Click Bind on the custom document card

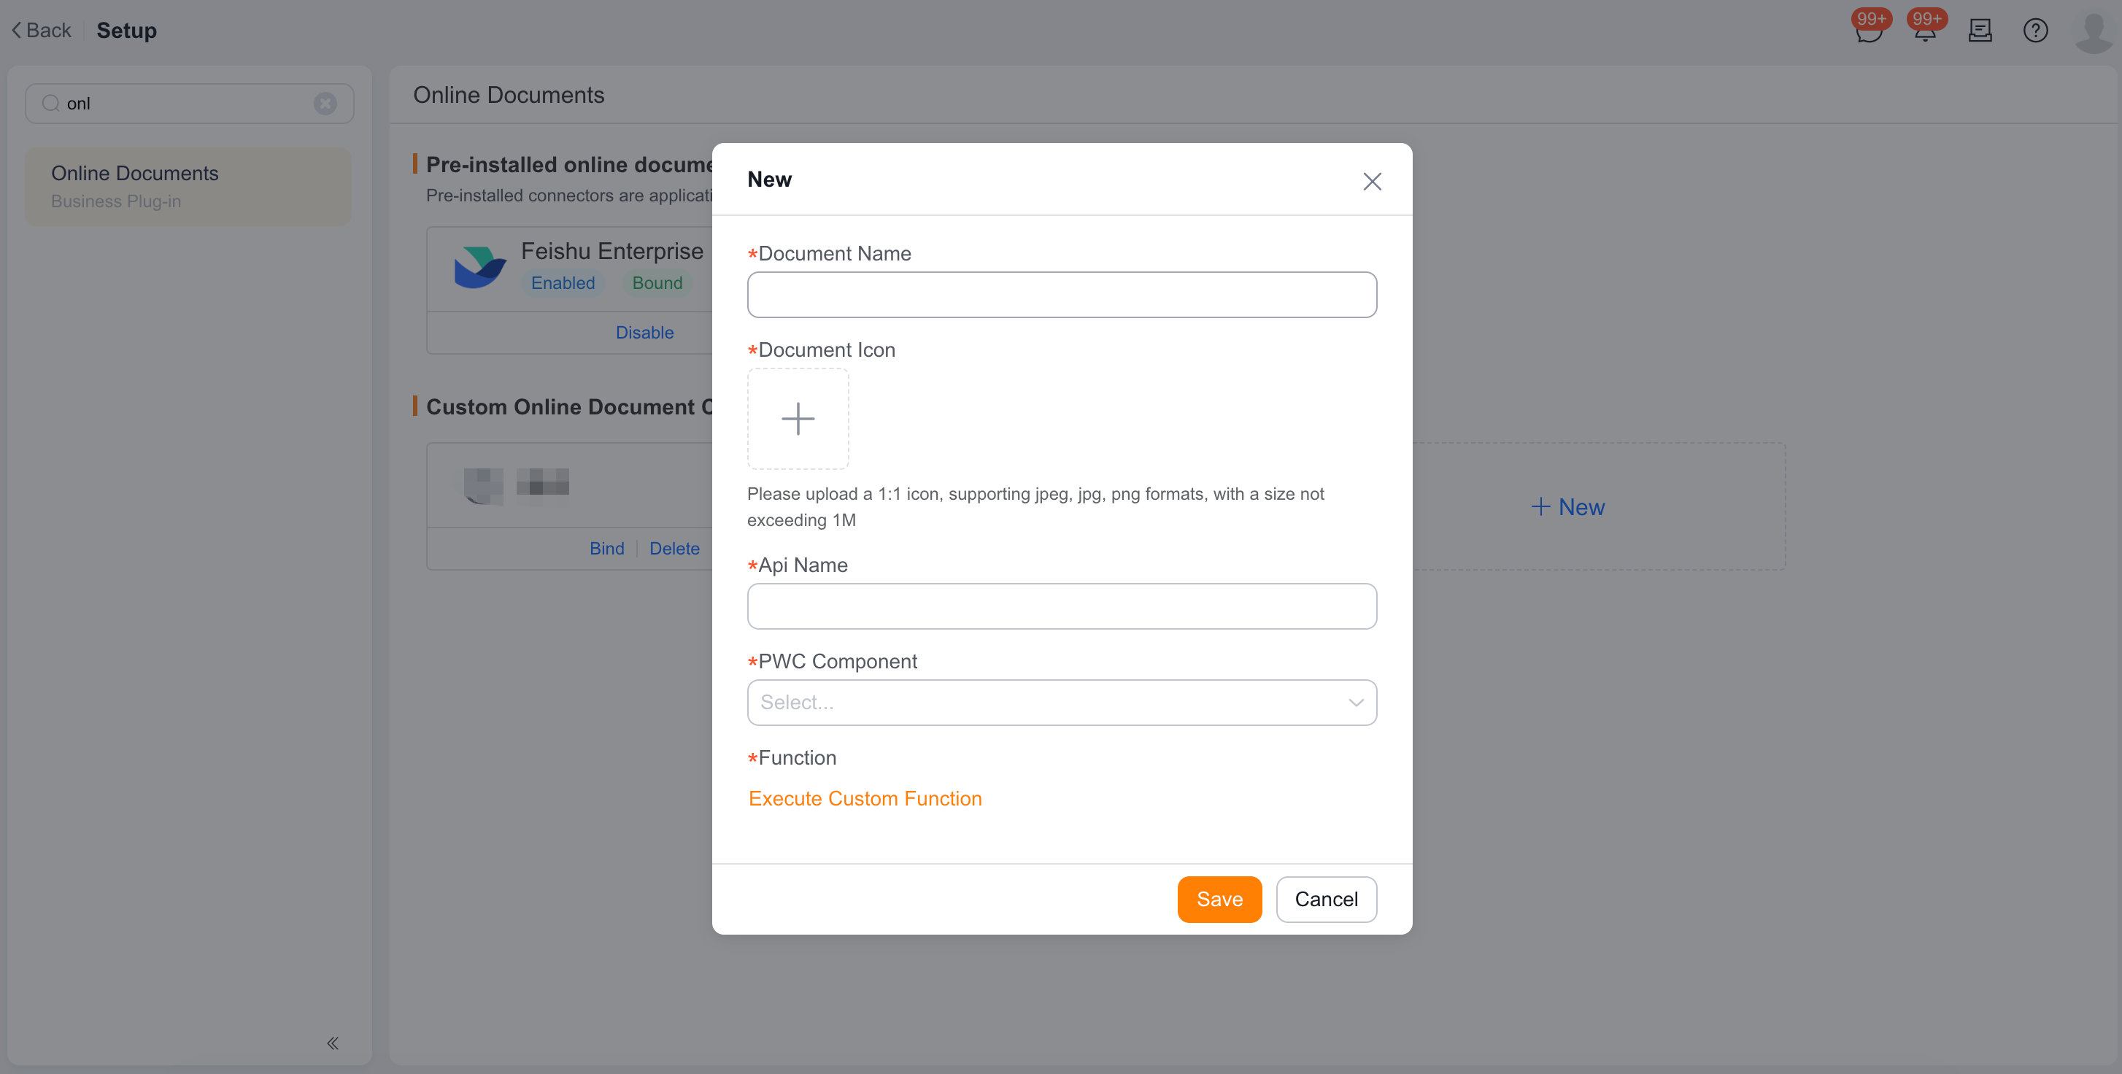coord(606,549)
